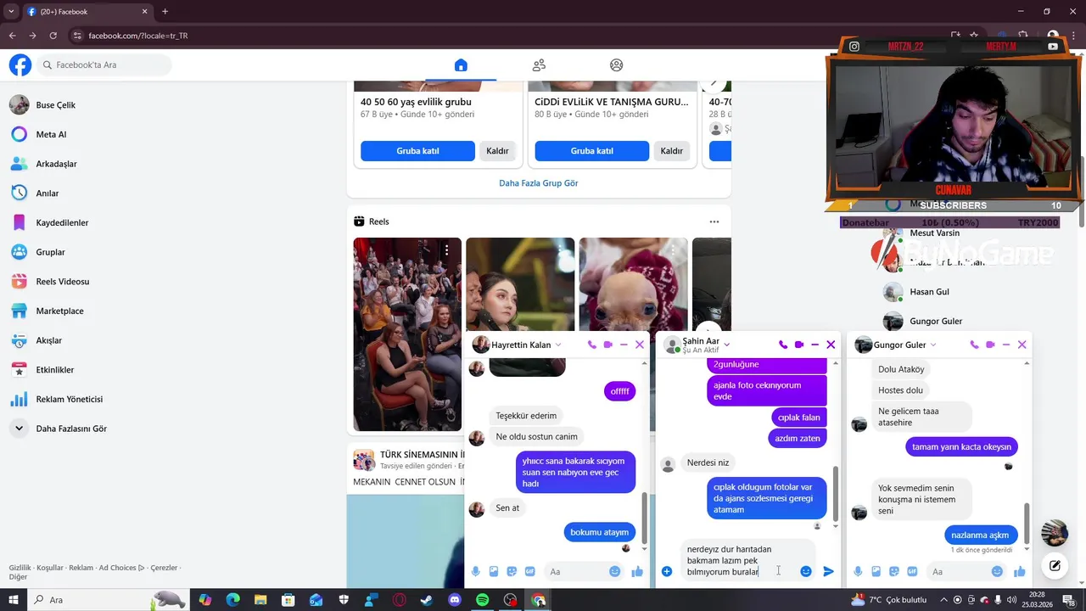
Task: Choose a GIF in Hayrettin Kalan chat
Action: coord(530,572)
